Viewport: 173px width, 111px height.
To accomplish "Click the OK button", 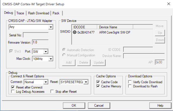I will (x=74, y=105).
